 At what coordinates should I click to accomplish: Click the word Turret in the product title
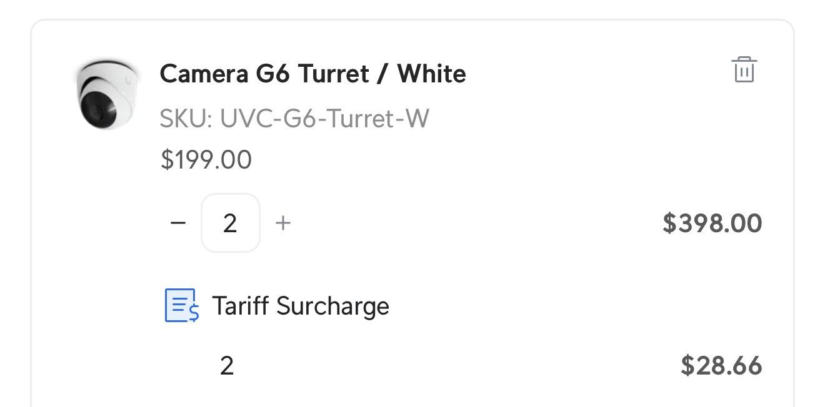coord(332,74)
